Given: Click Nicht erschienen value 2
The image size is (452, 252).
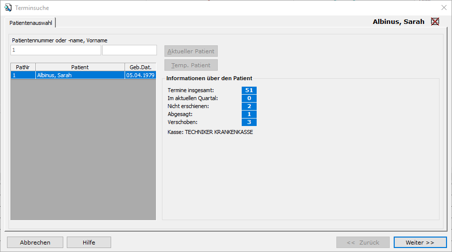Looking at the screenshot, I should tap(249, 106).
